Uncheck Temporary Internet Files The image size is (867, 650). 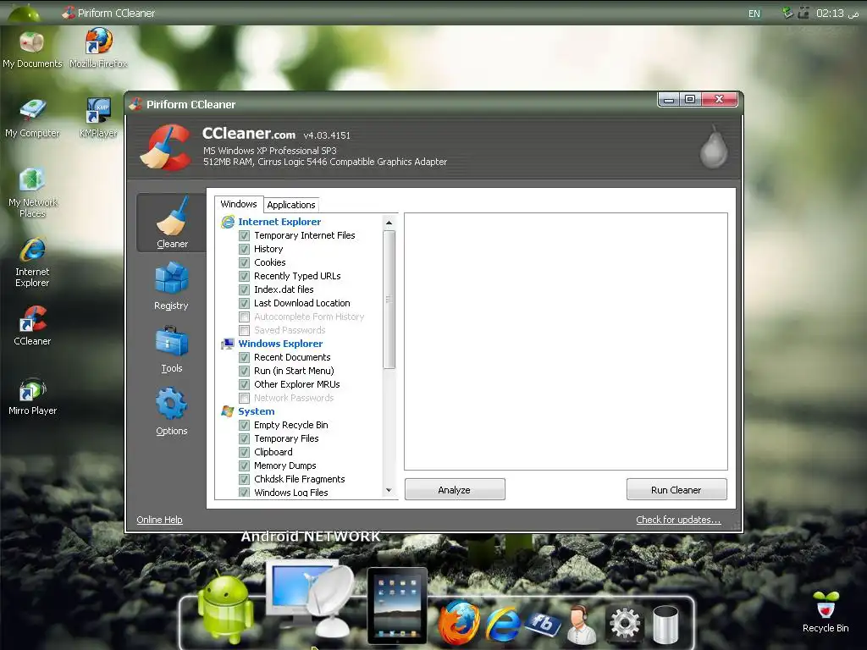[x=244, y=235]
